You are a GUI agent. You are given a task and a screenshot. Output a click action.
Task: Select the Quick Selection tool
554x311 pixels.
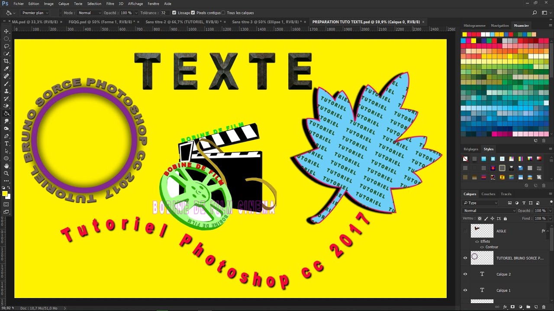(6, 54)
